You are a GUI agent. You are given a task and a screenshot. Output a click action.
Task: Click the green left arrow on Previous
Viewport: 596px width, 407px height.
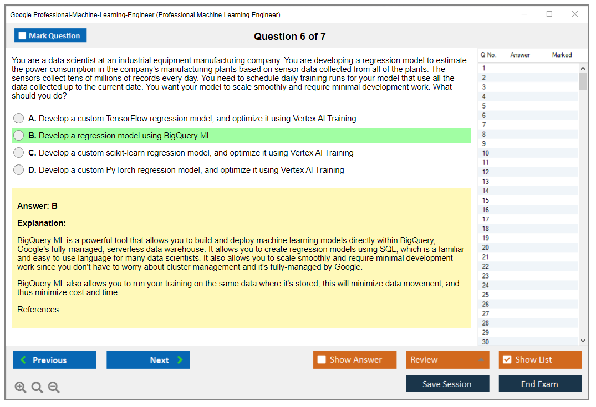[23, 360]
